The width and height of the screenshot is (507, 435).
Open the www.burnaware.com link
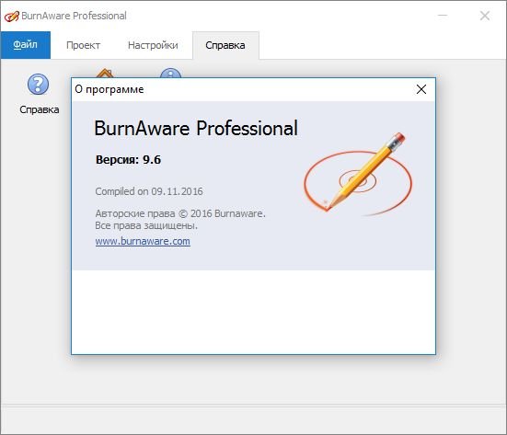(143, 241)
